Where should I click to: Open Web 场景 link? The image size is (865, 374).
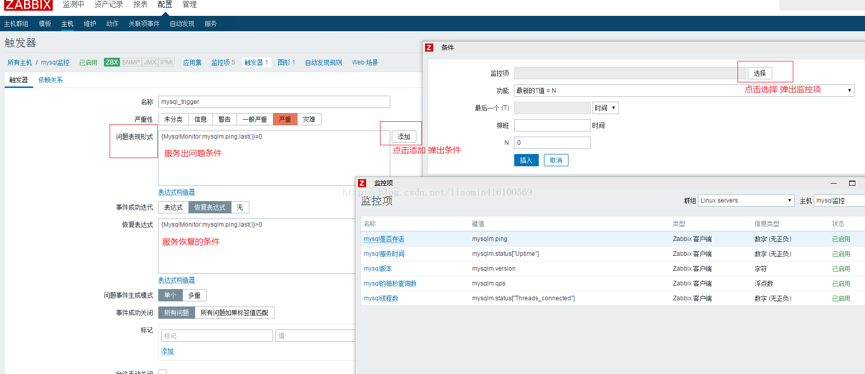(x=365, y=62)
